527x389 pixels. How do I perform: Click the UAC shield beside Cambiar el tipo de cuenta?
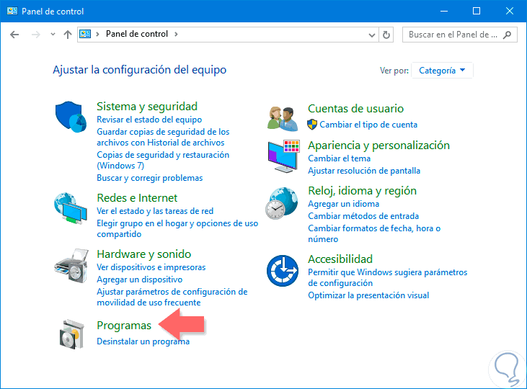click(312, 125)
